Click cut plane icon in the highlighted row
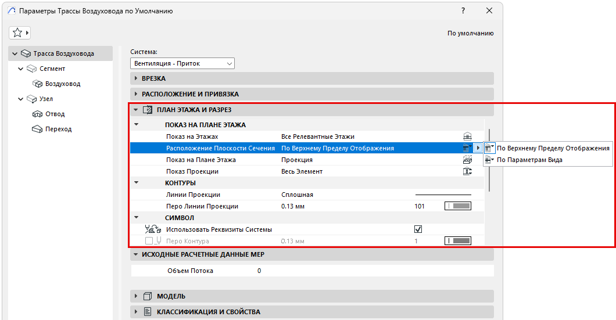This screenshot has height=320, width=616. point(467,148)
